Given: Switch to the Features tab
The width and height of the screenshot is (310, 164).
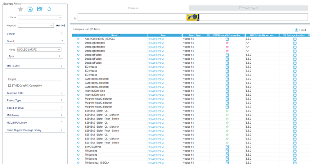Looking at the screenshot, I should click(133, 8).
